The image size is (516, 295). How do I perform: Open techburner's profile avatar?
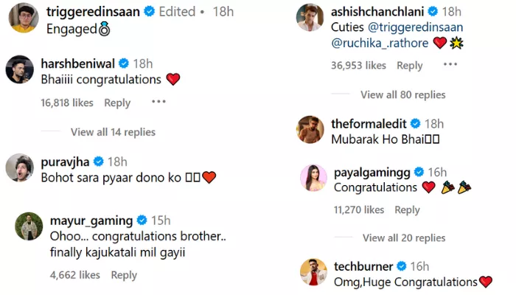(313, 272)
